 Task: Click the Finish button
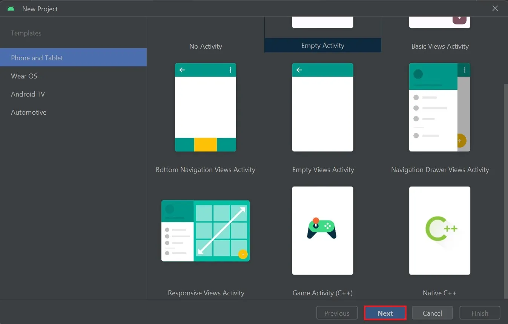pyautogui.click(x=480, y=313)
